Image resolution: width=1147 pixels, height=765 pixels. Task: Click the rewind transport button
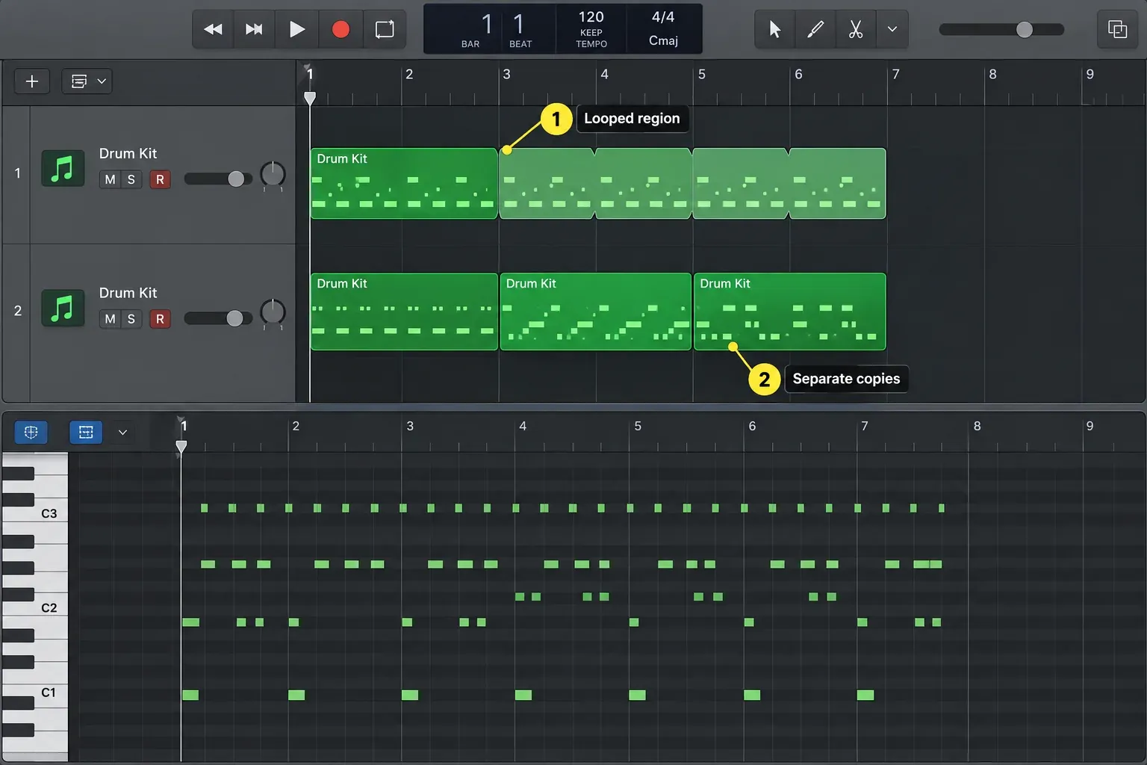213,29
